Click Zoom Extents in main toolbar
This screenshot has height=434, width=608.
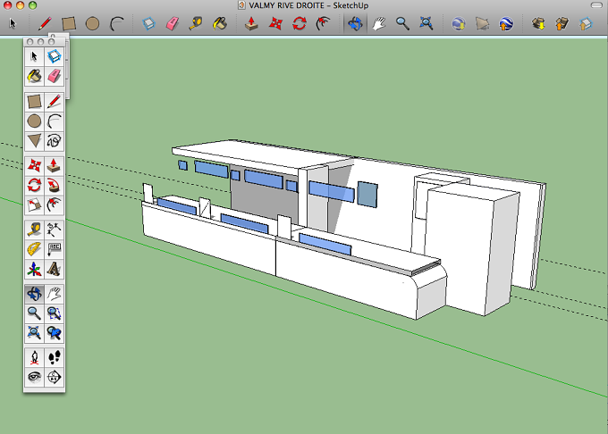pyautogui.click(x=426, y=23)
